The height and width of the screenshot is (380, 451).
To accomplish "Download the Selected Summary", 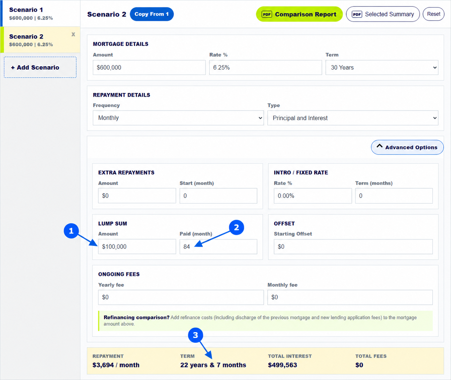I will click(x=383, y=14).
